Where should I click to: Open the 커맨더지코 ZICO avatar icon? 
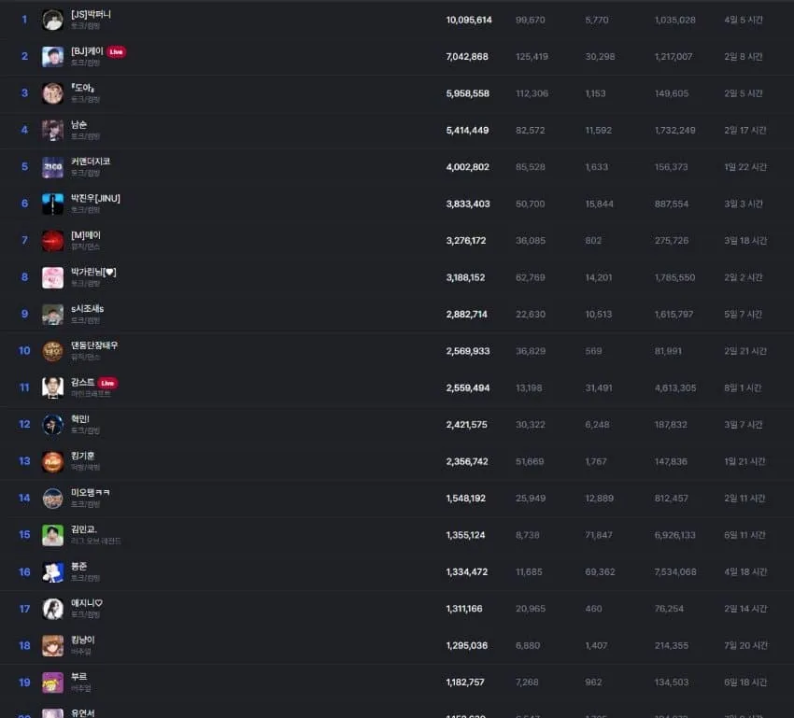pos(52,167)
